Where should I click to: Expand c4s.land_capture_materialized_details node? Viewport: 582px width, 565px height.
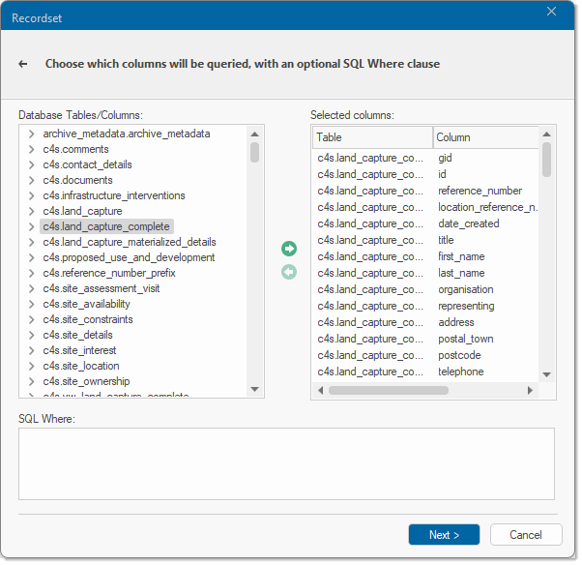click(x=32, y=242)
